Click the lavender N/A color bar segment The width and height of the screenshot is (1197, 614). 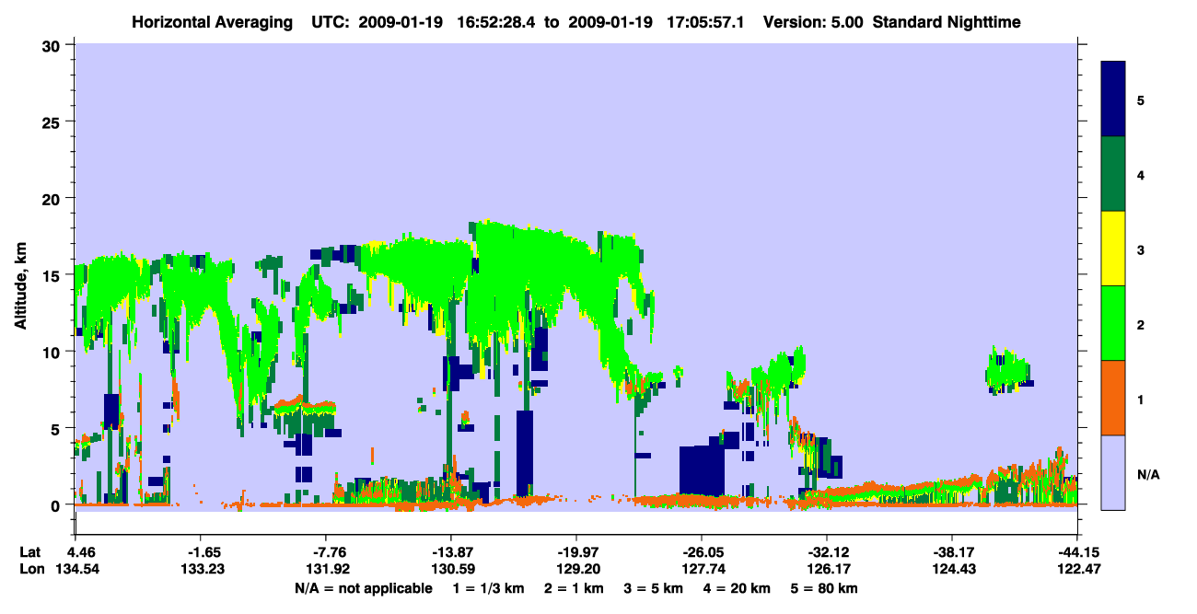click(x=1113, y=472)
